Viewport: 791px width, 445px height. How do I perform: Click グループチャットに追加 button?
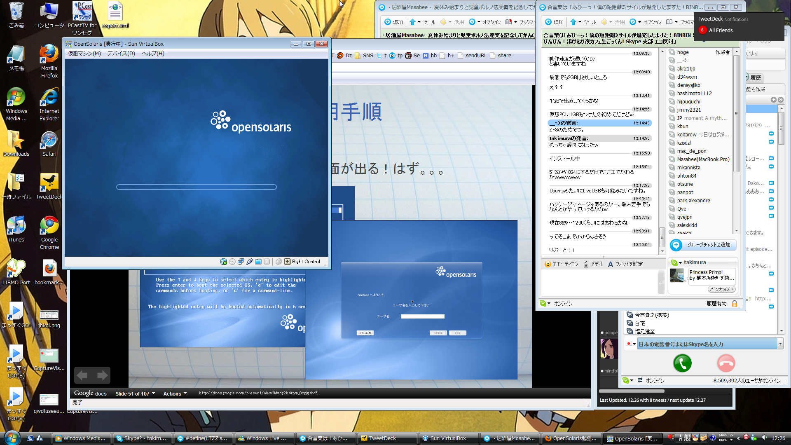(704, 245)
